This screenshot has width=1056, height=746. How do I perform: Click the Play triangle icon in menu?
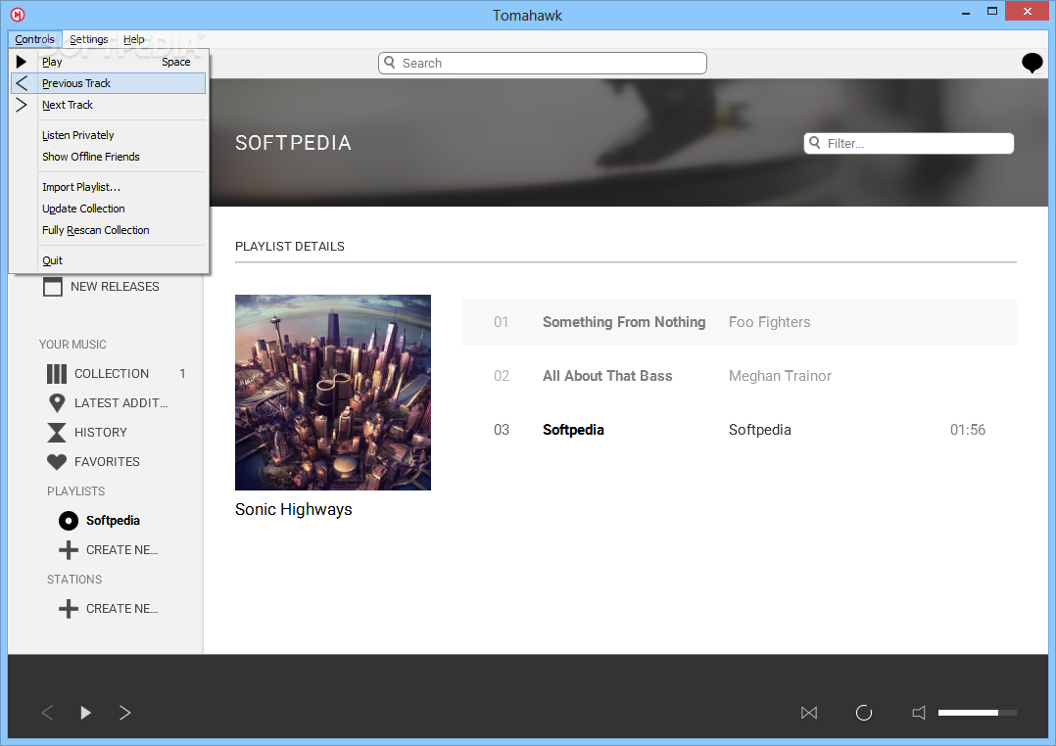[x=22, y=62]
